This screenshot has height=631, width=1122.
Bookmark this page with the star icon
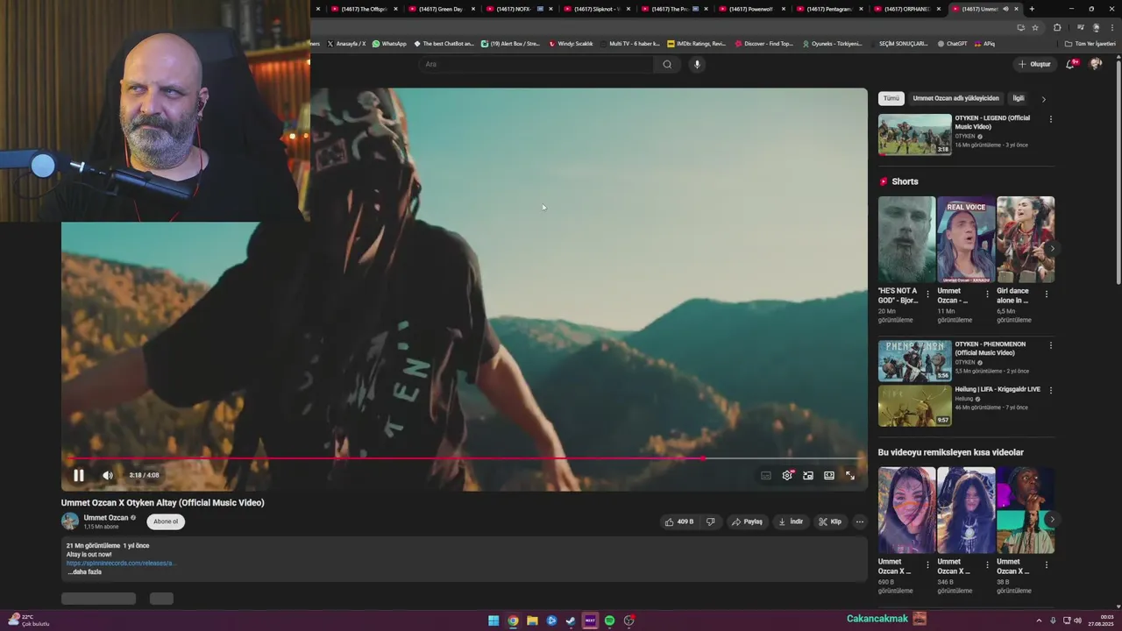point(1034,27)
